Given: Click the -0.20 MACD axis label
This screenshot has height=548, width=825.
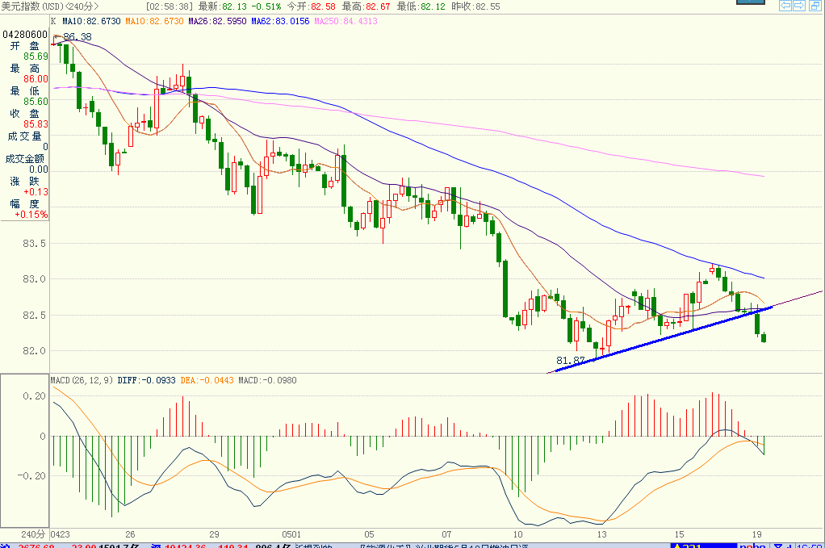Looking at the screenshot, I should [31, 475].
